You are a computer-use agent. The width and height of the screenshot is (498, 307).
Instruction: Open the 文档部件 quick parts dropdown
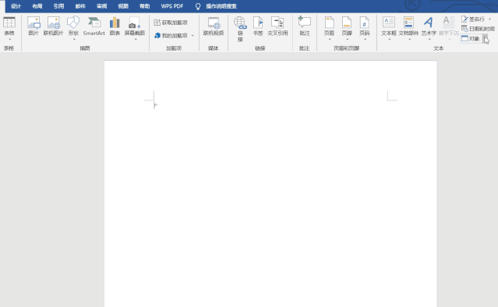[408, 29]
